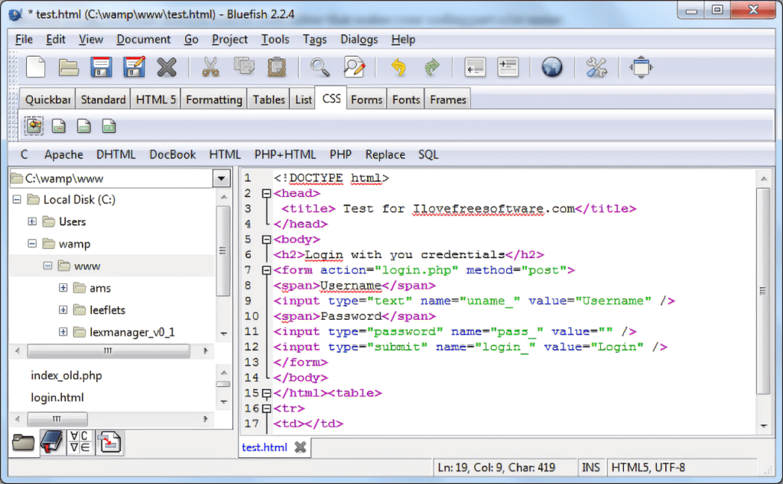Fold the tr block at line 16

(267, 408)
